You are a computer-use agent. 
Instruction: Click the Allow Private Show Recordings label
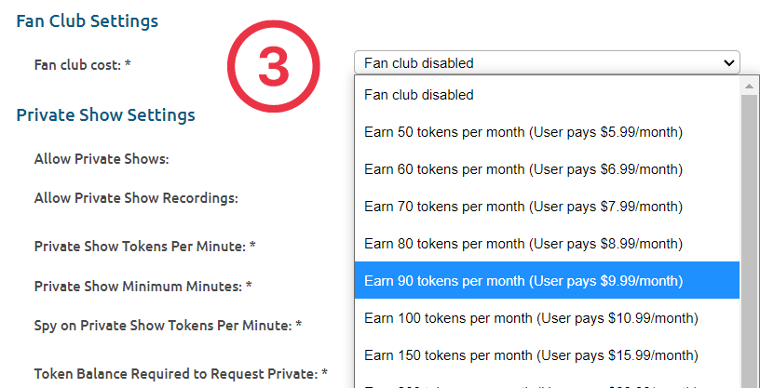pyautogui.click(x=136, y=198)
